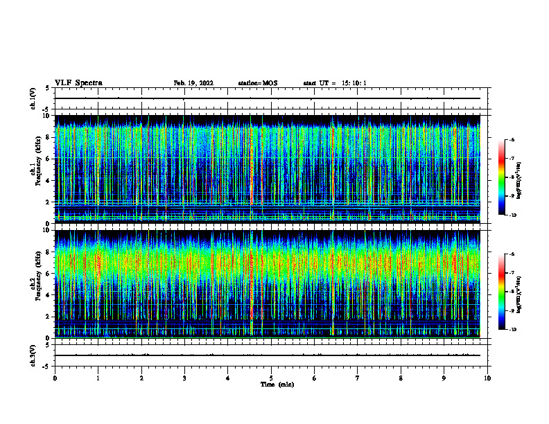Click the ch.1 spectrogram color scale bar
Viewport: 549px width, 424px height.
[x=501, y=177]
